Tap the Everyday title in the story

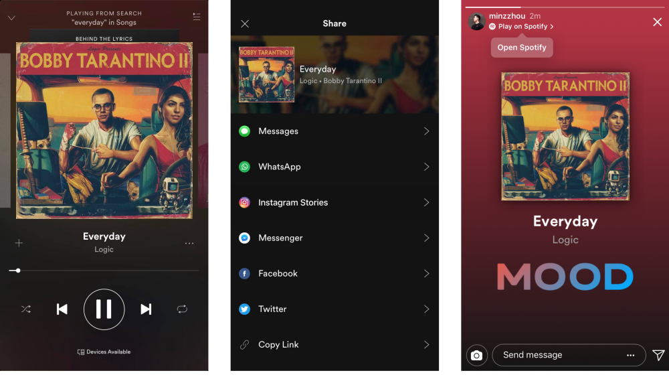coord(565,222)
